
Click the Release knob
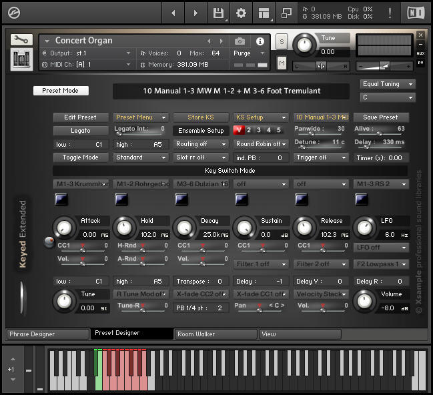pos(304,228)
